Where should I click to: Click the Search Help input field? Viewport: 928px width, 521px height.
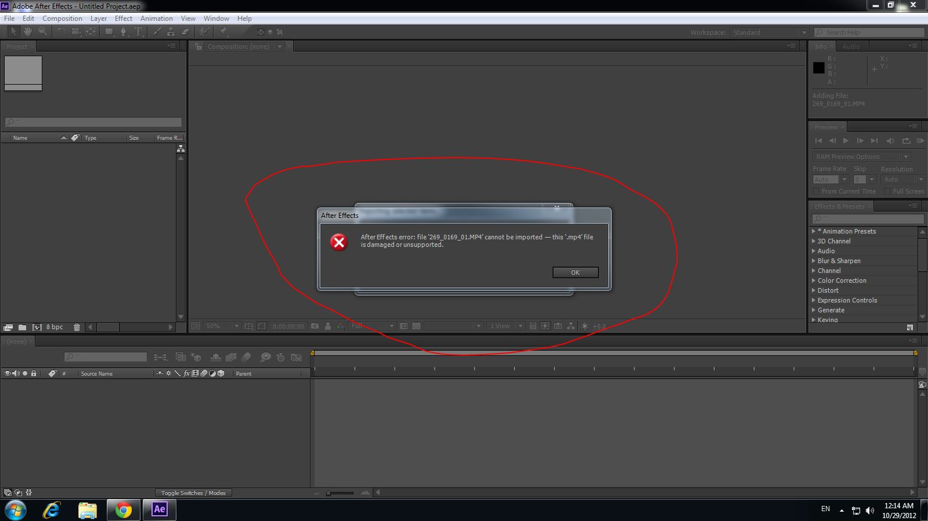pos(869,32)
